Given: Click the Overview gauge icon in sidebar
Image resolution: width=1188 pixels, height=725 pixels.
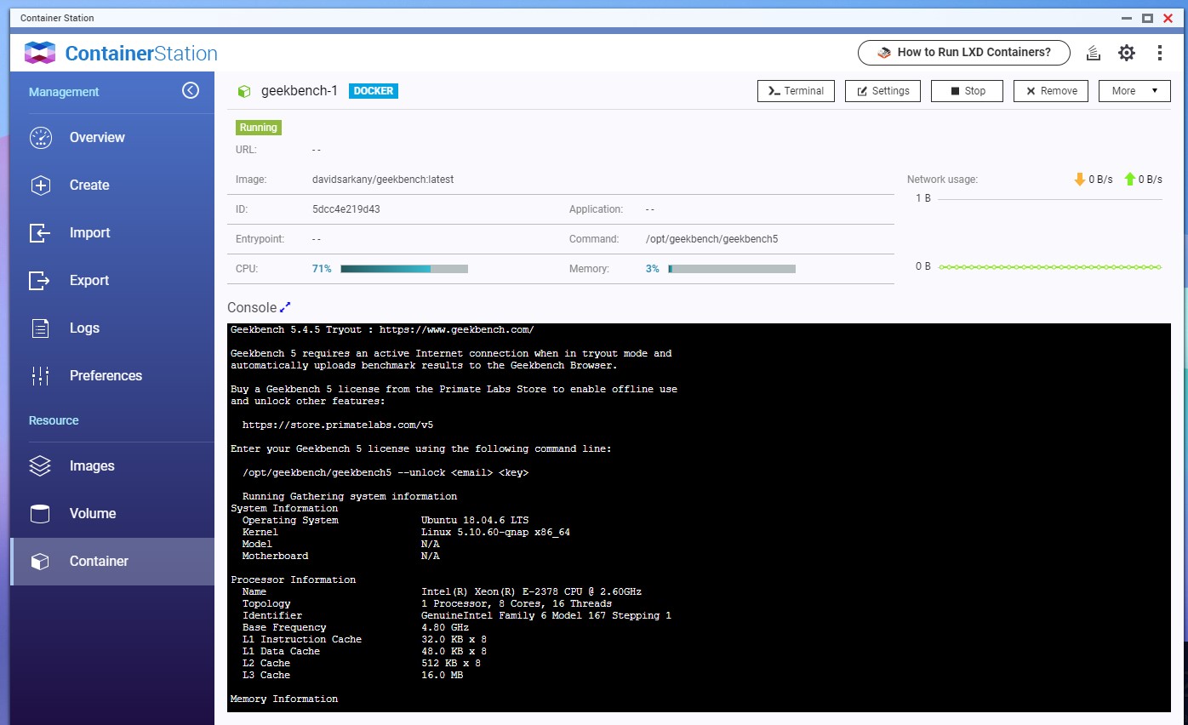Looking at the screenshot, I should (x=40, y=138).
